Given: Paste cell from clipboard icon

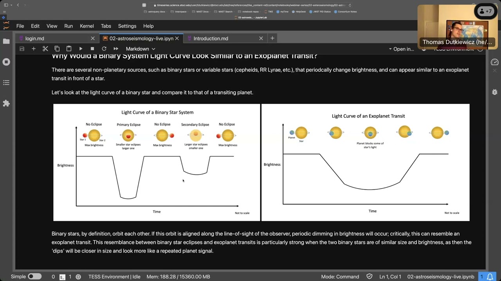Looking at the screenshot, I should coord(69,49).
